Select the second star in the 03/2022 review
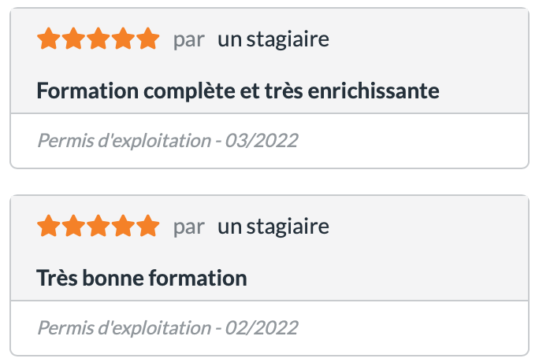539x362 pixels. [x=74, y=39]
